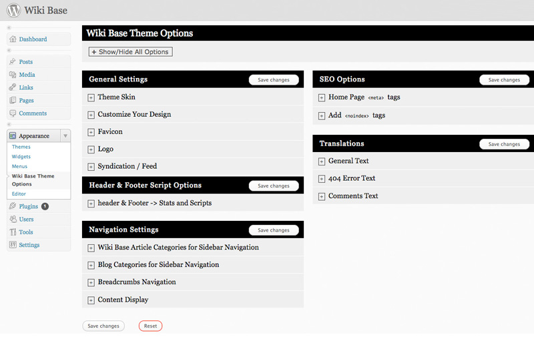Expand the Breadcrumbs Navigation option
The width and height of the screenshot is (534, 341).
91,283
